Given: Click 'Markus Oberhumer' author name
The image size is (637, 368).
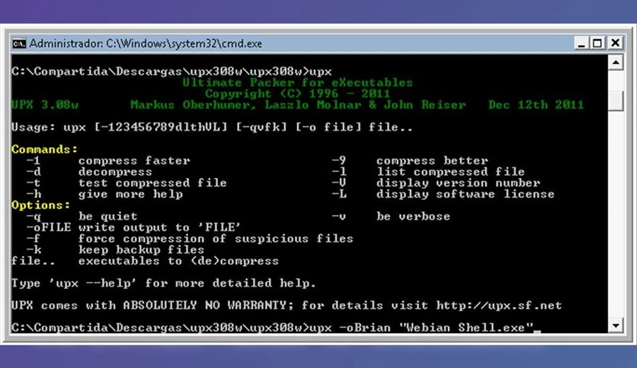Looking at the screenshot, I should [x=194, y=105].
